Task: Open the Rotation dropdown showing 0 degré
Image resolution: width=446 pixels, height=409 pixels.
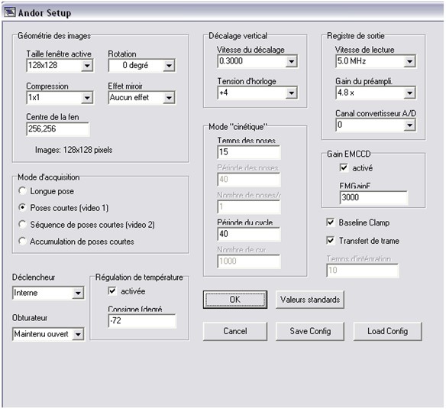Action: tap(141, 66)
